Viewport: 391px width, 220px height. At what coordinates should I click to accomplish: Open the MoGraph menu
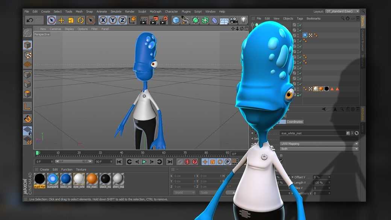point(155,12)
